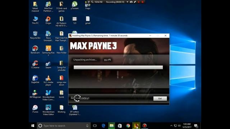Click the search microphone icon
This screenshot has height=129, width=230.
[87, 126]
